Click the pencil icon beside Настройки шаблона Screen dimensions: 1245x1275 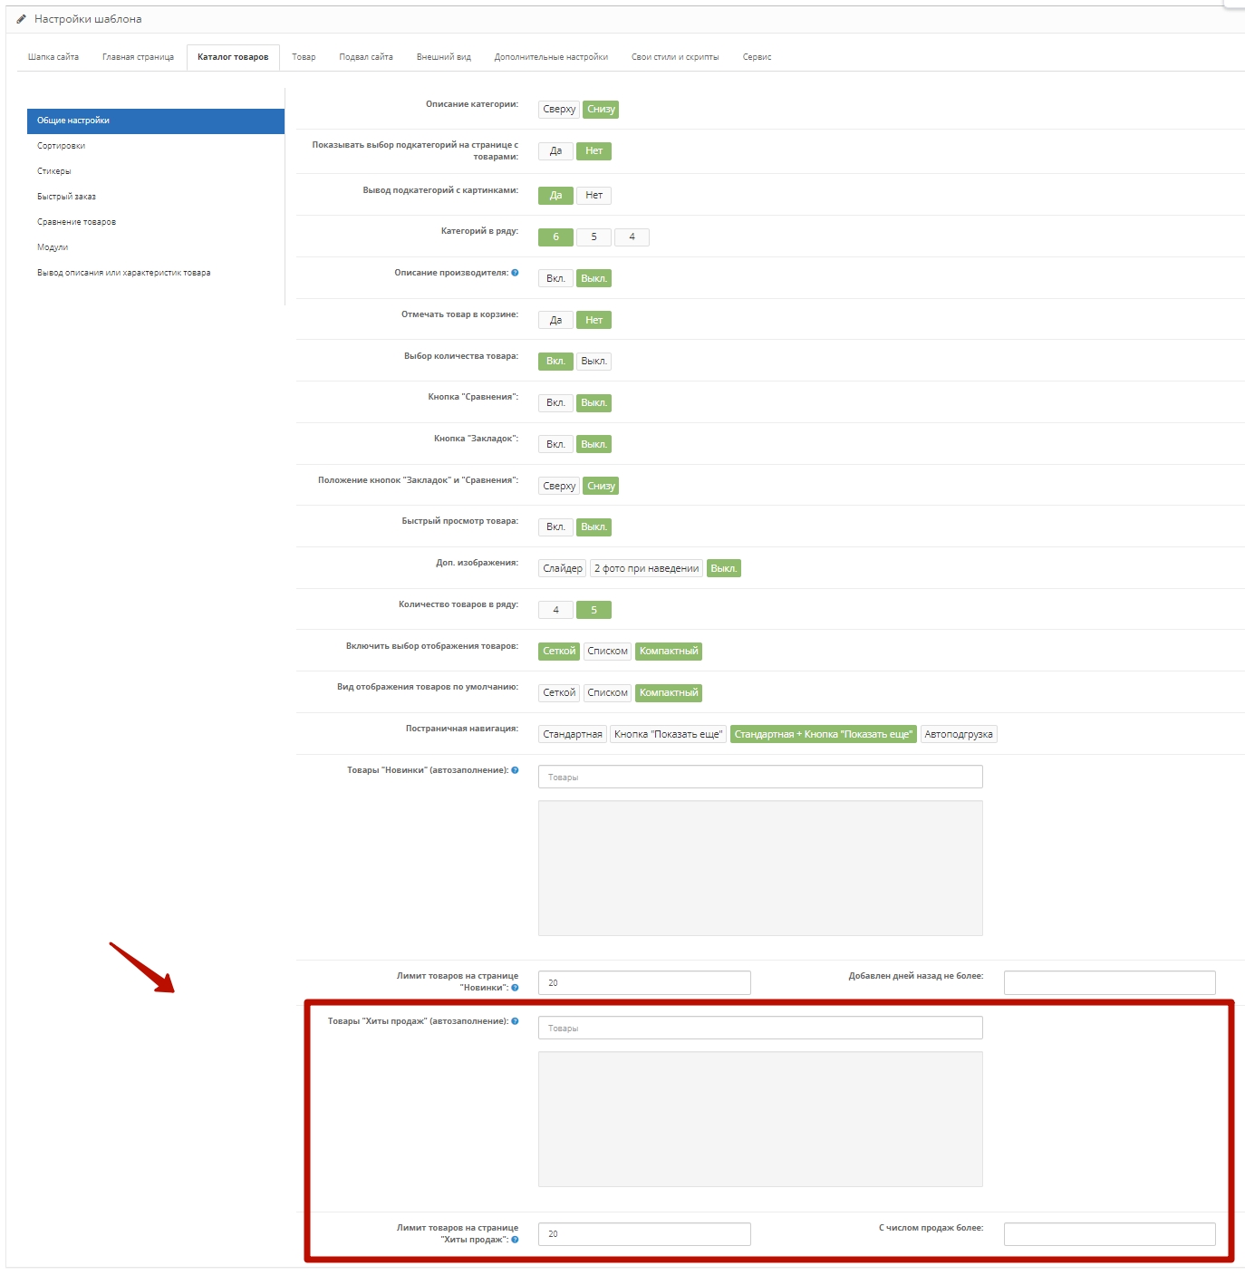click(x=21, y=19)
